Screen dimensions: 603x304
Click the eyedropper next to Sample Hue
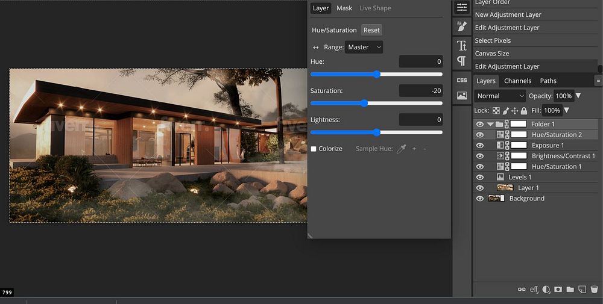point(401,149)
